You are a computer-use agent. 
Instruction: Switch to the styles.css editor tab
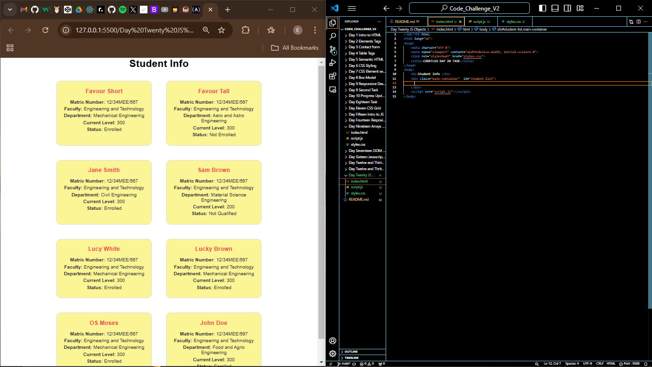513,22
